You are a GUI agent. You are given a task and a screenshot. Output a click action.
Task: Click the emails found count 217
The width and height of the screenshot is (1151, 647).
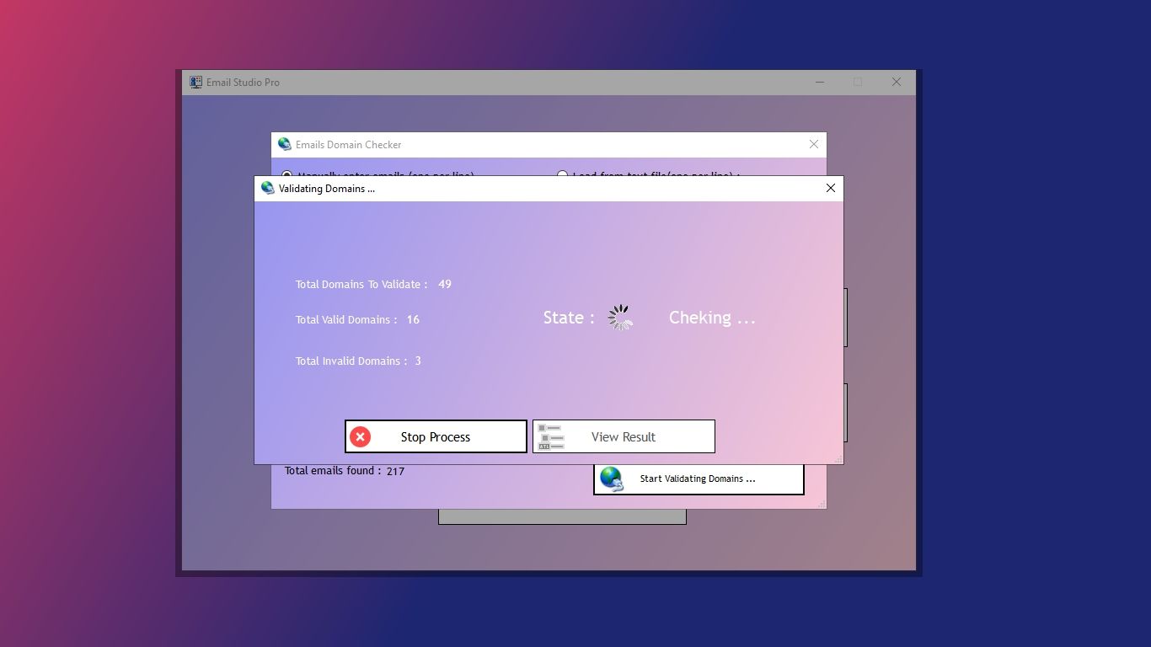[x=396, y=472]
